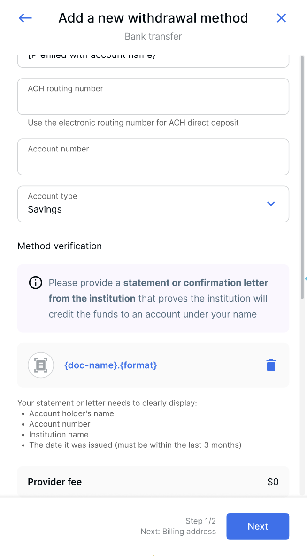Select the prefilled account name field
This screenshot has height=556, width=307.
(153, 56)
